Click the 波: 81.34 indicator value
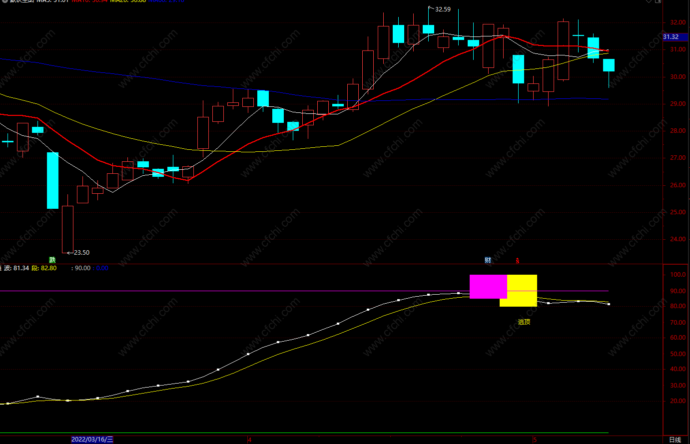This screenshot has width=690, height=444. point(16,268)
